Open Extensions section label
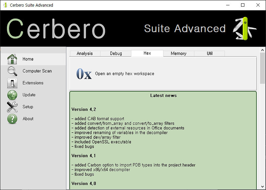 click(33, 83)
